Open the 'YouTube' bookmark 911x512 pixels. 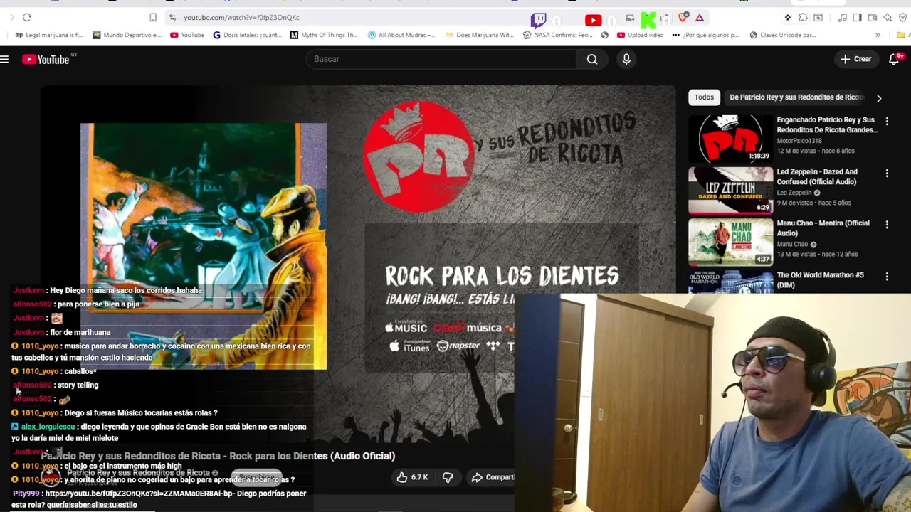(x=187, y=35)
